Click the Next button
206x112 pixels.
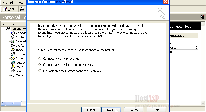[x=111, y=110]
